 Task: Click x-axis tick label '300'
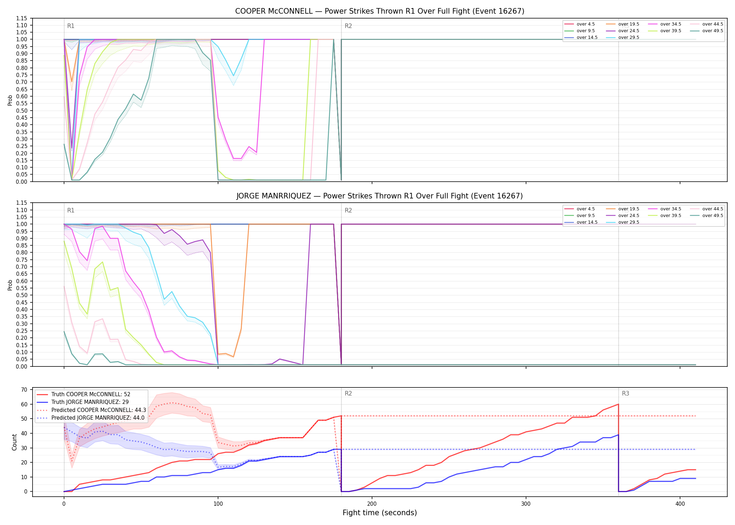[526, 504]
